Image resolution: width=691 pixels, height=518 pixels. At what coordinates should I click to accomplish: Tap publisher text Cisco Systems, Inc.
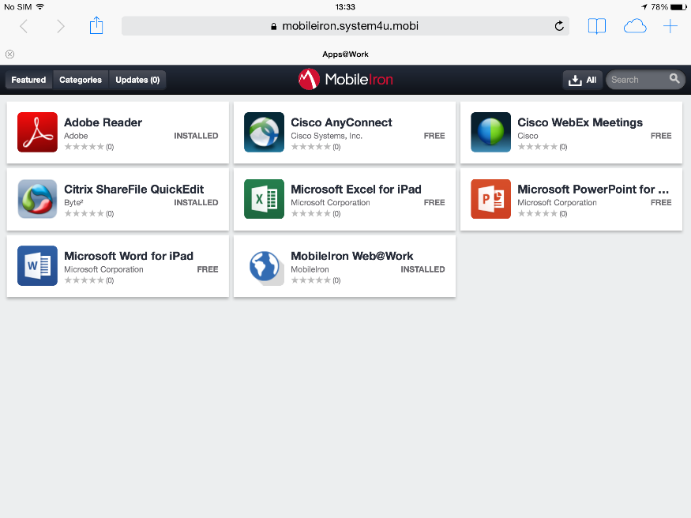coord(326,136)
